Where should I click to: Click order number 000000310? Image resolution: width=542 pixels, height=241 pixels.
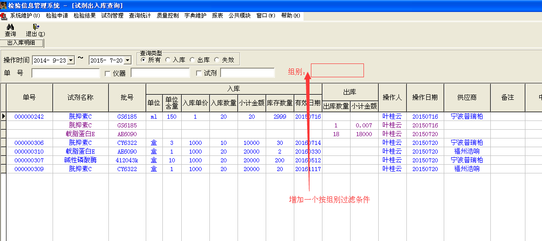coord(29,151)
